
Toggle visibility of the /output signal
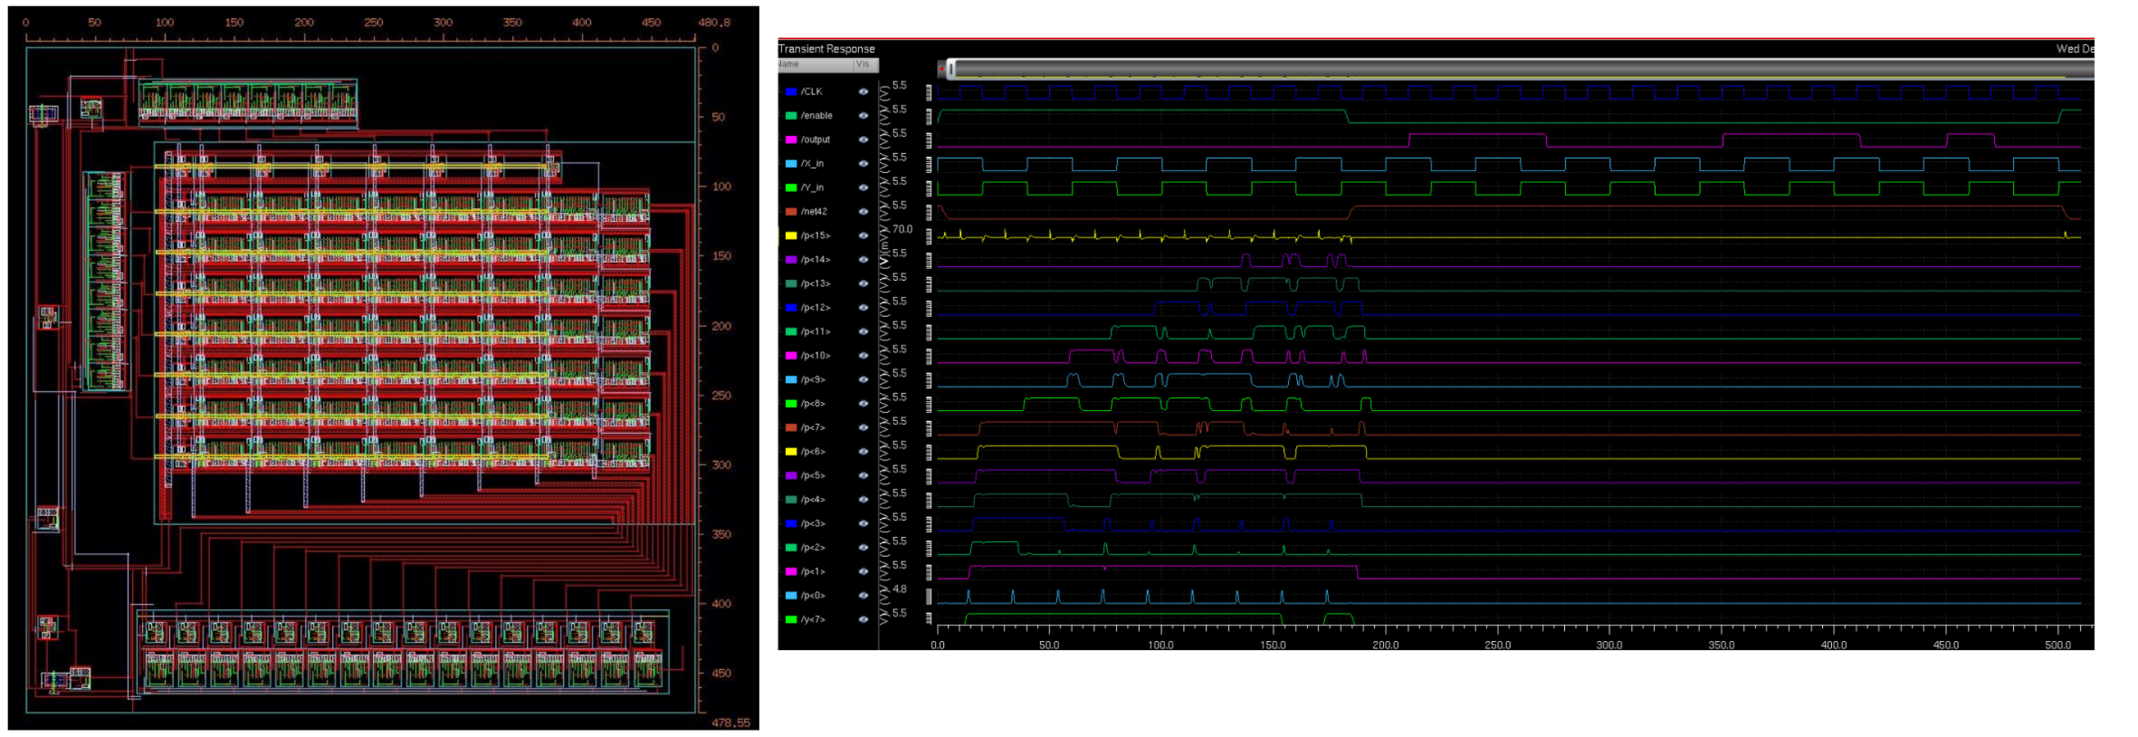863,139
